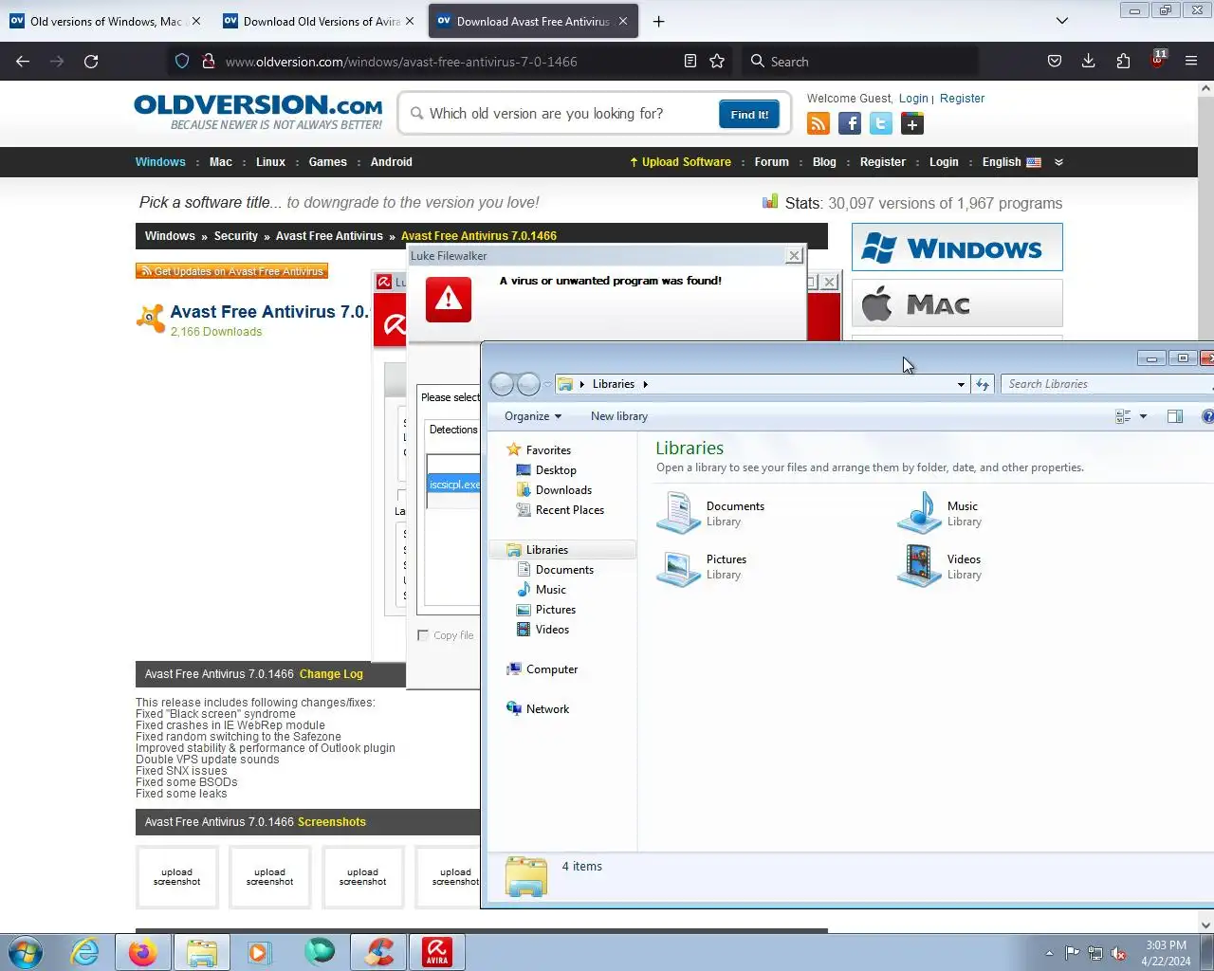Click the Explorer refresh address button

pyautogui.click(x=983, y=384)
